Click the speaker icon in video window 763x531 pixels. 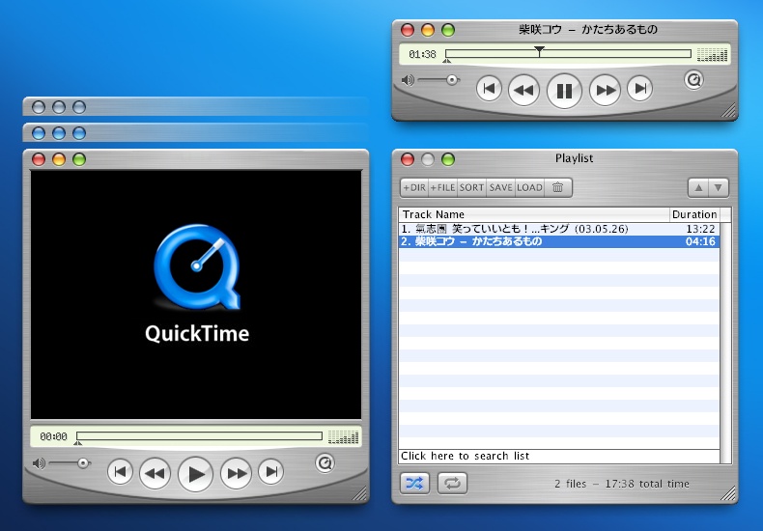click(x=39, y=462)
